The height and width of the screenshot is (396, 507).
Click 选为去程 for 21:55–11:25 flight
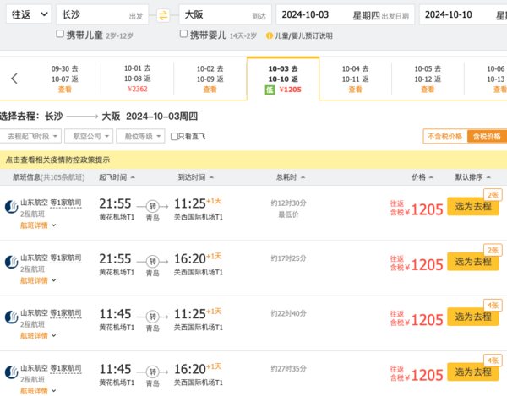473,206
